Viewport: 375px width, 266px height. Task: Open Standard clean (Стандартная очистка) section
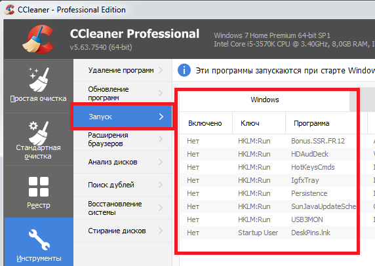coord(38,140)
